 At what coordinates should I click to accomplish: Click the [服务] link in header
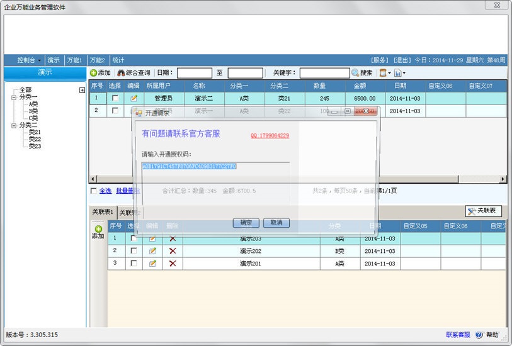[x=379, y=60]
